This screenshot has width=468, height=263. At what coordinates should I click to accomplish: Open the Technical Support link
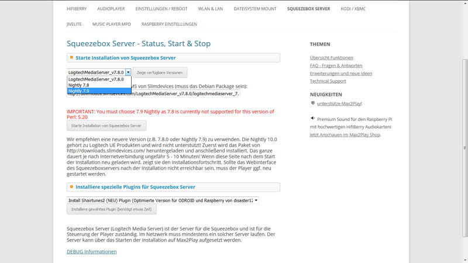point(328,81)
